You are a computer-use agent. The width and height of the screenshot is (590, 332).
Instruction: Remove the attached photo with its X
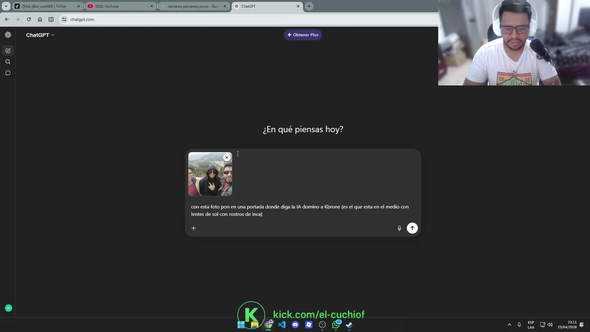tap(226, 158)
